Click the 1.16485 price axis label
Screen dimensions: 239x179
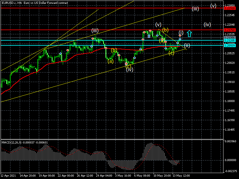click(230, 130)
